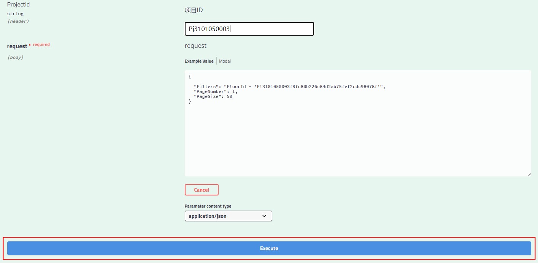Click the bold request parameter name

click(17, 46)
